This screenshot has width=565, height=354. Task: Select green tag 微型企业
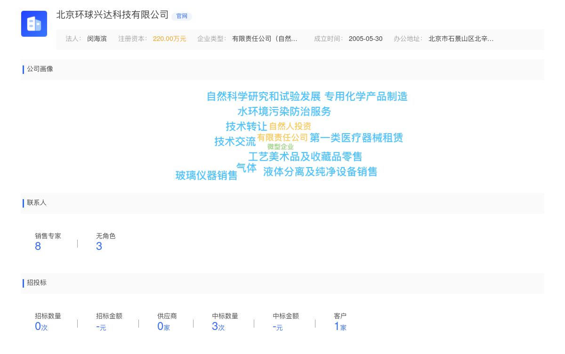(x=281, y=147)
